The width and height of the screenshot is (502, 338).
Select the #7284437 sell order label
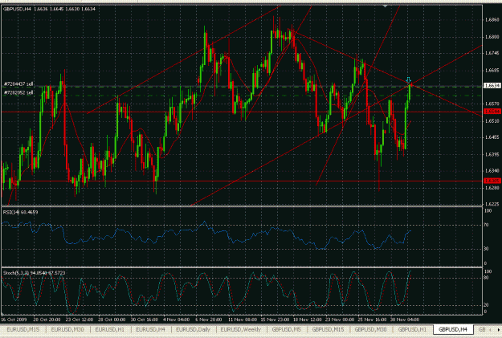coord(18,83)
